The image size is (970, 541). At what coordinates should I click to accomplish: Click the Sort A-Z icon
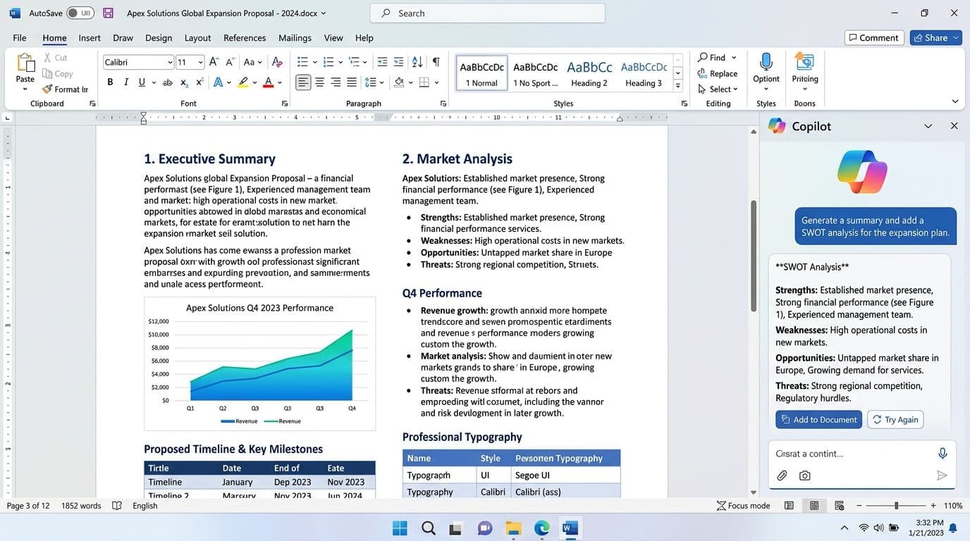(417, 62)
